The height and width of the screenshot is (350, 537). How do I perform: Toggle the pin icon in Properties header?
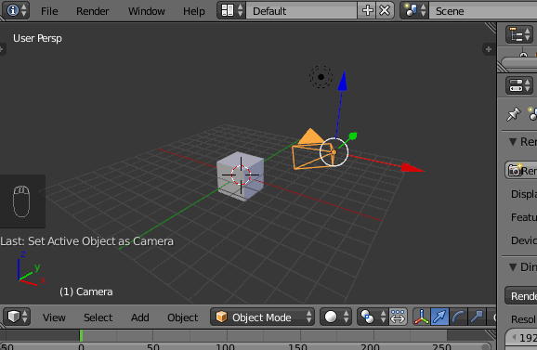tap(514, 114)
